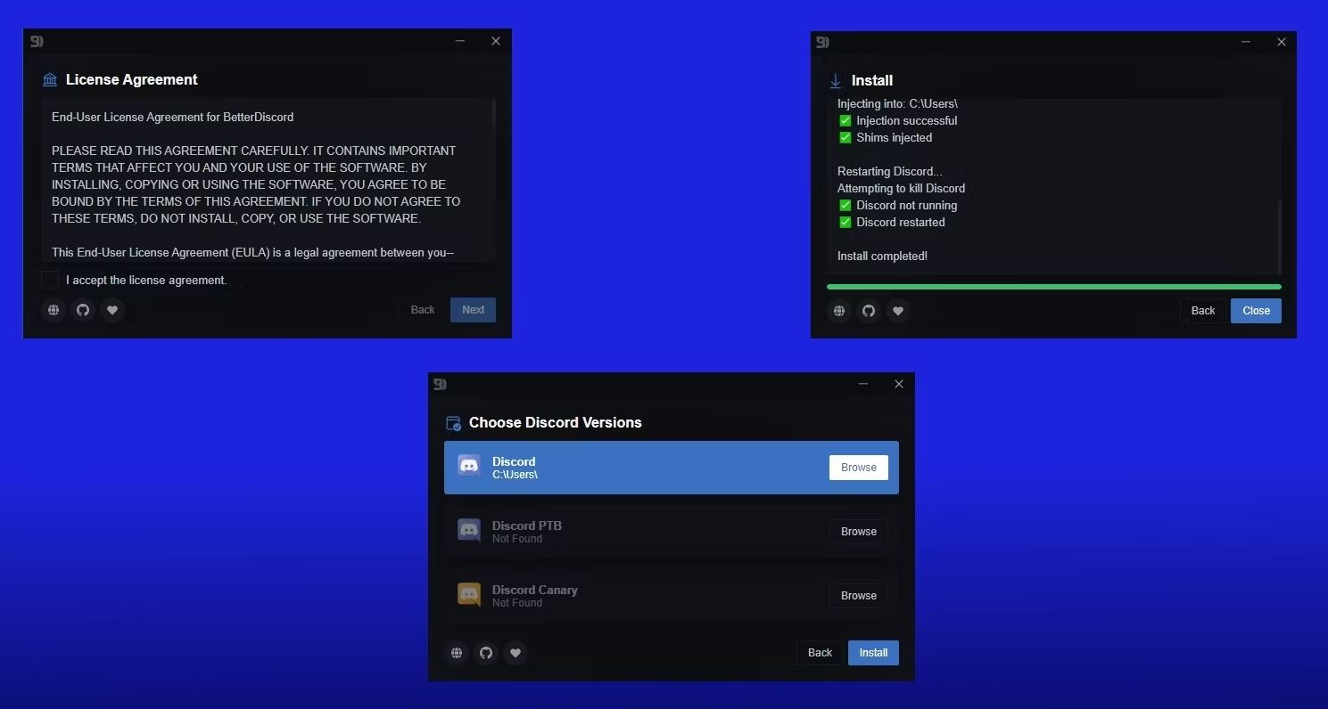
Task: Browse for the Discord PTB location
Action: coord(859,532)
